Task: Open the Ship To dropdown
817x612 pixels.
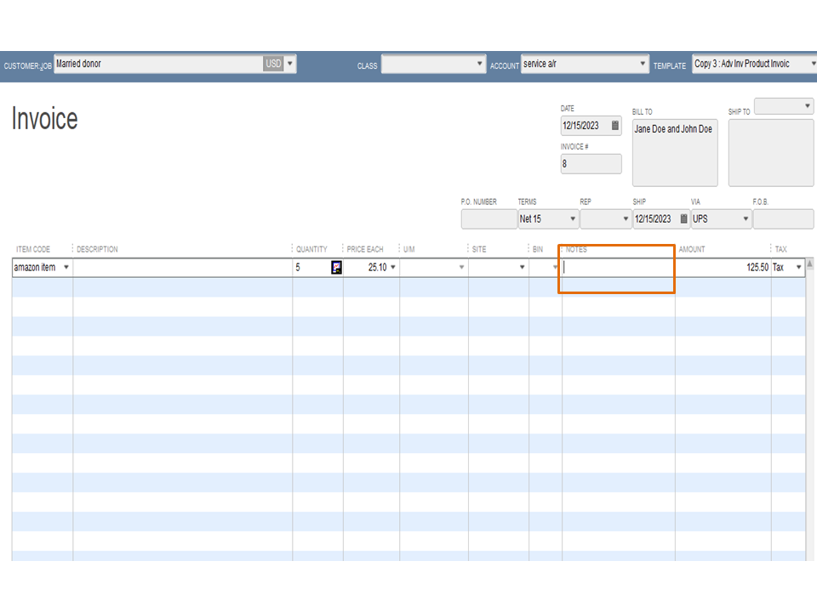Action: [x=807, y=106]
